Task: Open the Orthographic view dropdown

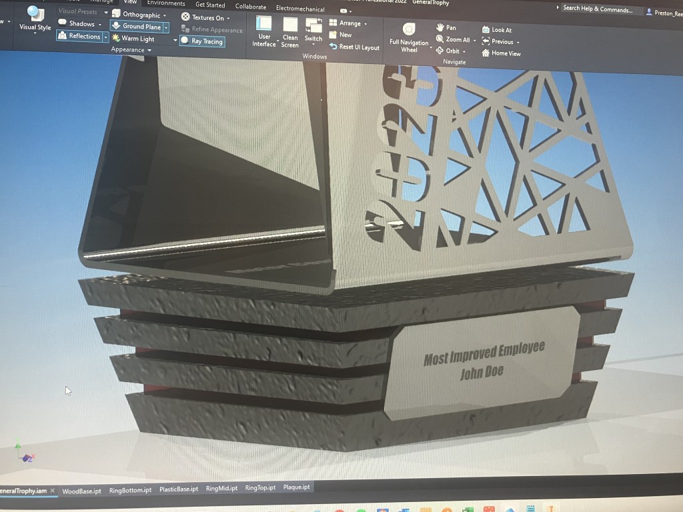Action: [165, 15]
